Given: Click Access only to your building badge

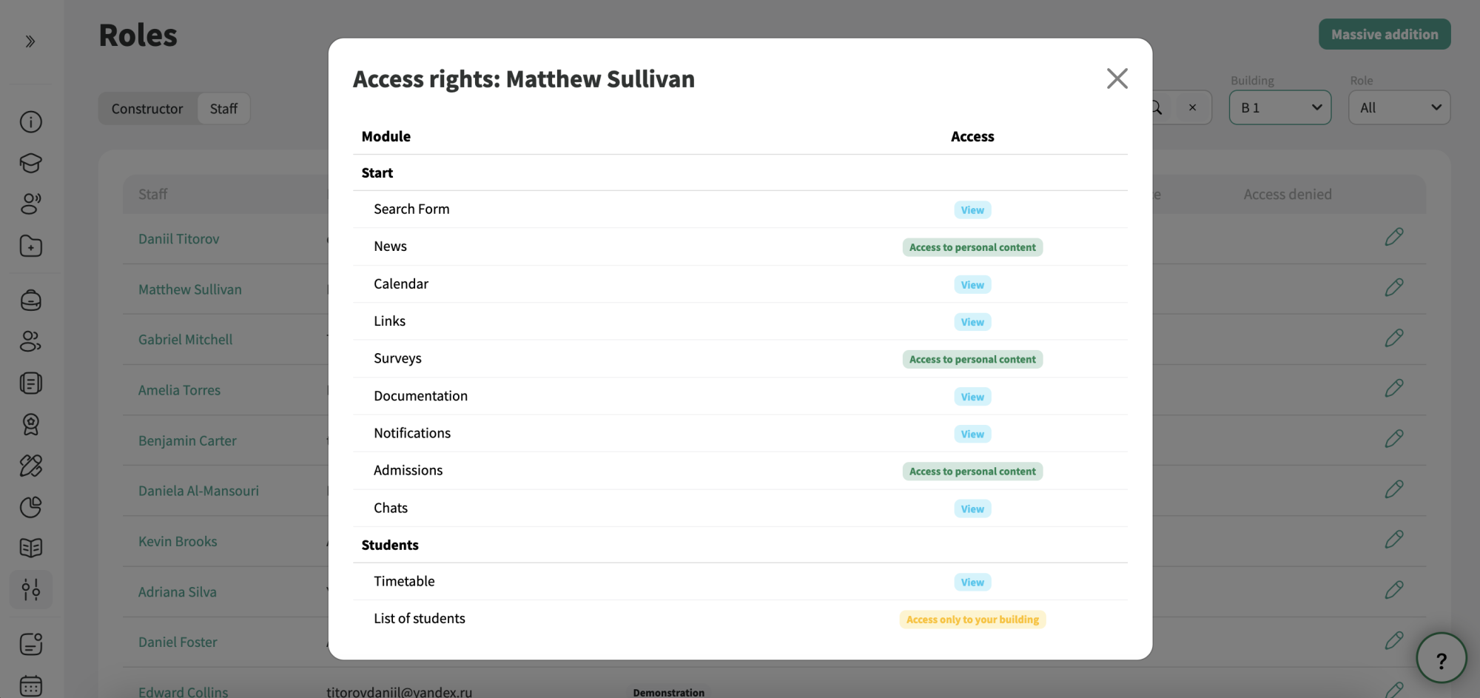Looking at the screenshot, I should pos(972,620).
